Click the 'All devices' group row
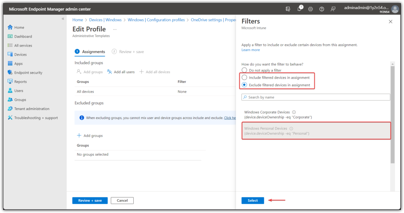Screen dimensions: 404x213 tap(155, 92)
